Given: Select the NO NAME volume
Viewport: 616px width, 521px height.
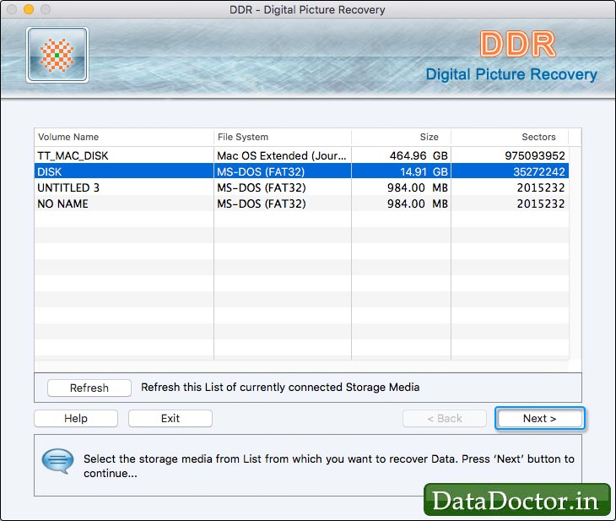Looking at the screenshot, I should click(302, 204).
